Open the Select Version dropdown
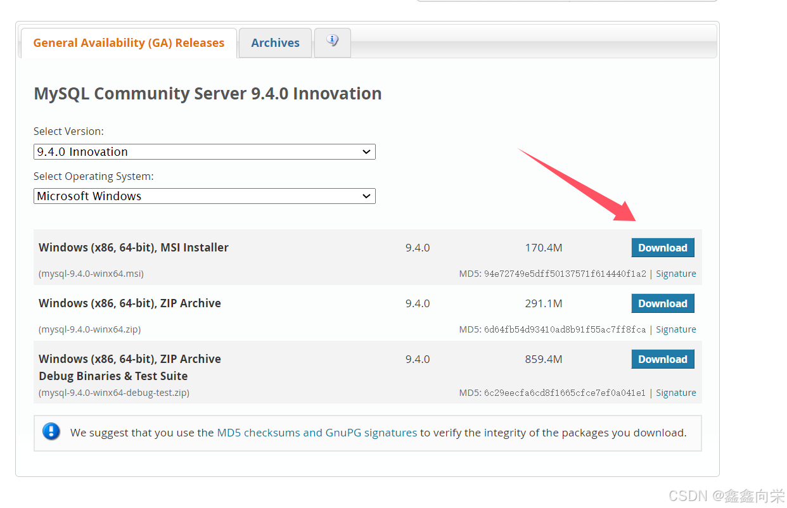This screenshot has width=787, height=508. click(x=204, y=152)
